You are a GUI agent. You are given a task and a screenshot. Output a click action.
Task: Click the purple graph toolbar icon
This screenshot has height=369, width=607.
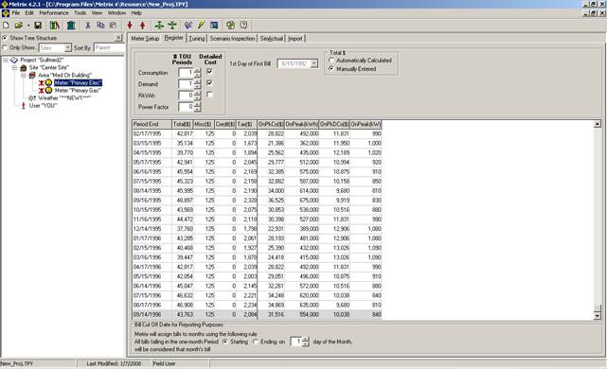coord(188,26)
